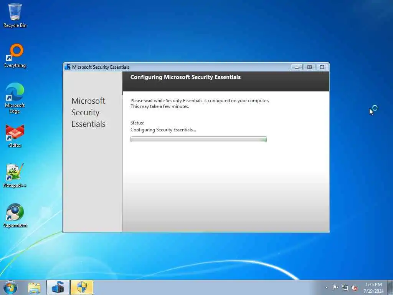Show hidden system tray icons
The height and width of the screenshot is (295, 393).
326,288
